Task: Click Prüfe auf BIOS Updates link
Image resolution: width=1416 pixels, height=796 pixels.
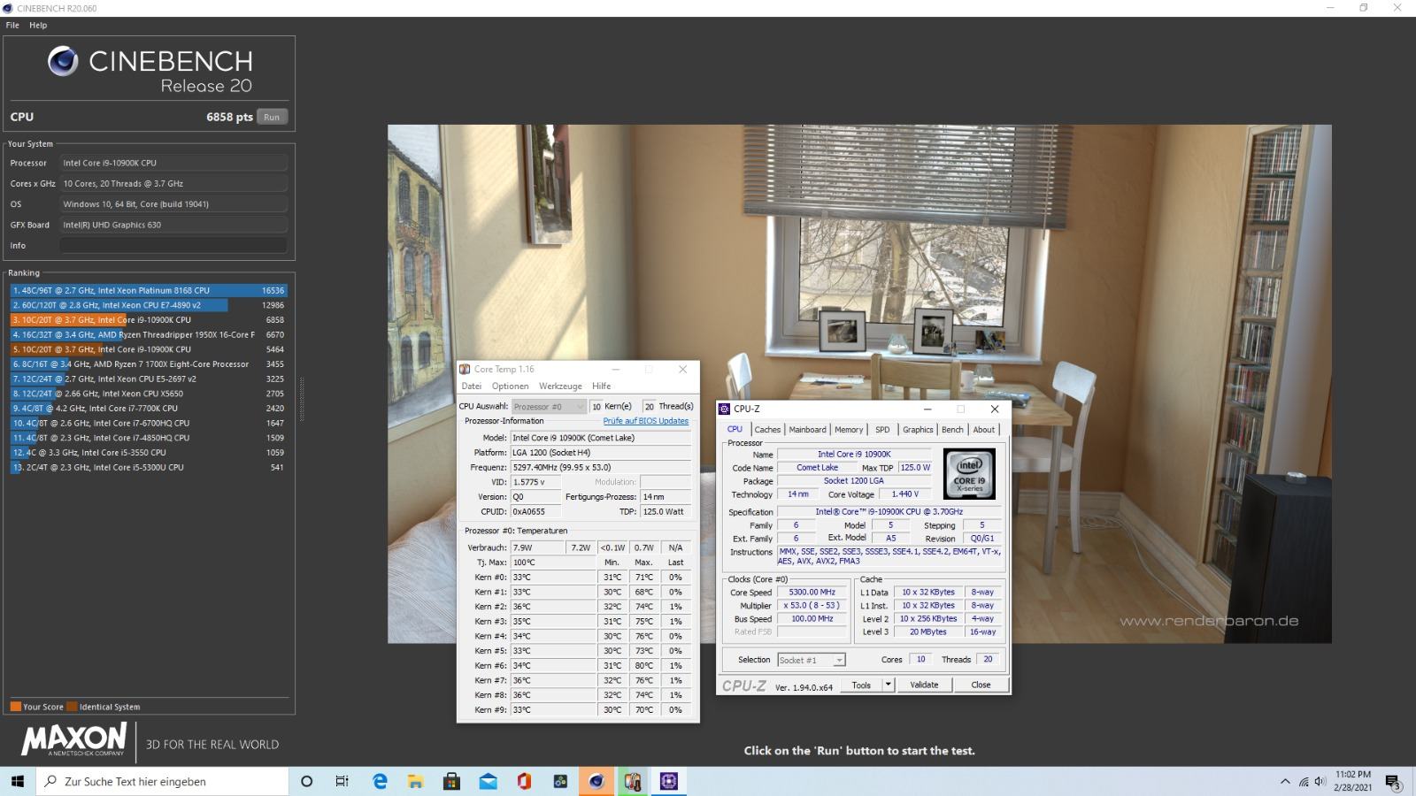Action: (x=645, y=421)
